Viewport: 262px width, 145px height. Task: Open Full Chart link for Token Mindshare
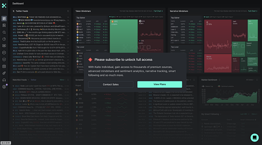tap(158, 11)
